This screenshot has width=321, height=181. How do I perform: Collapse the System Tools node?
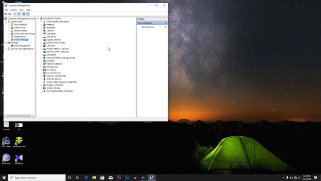point(6,22)
